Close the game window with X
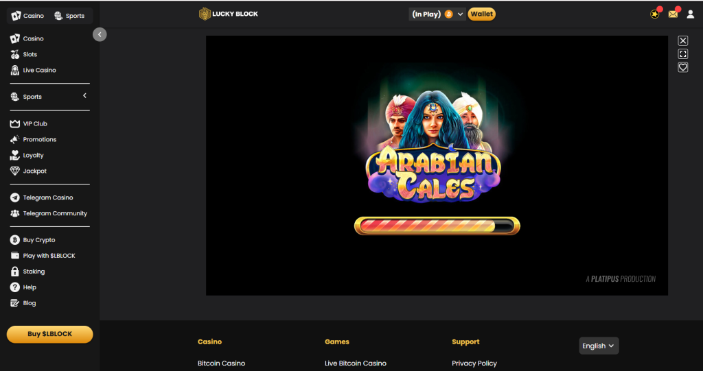The width and height of the screenshot is (703, 371). pos(683,41)
